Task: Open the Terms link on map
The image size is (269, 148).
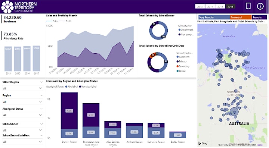Action: click(x=260, y=145)
